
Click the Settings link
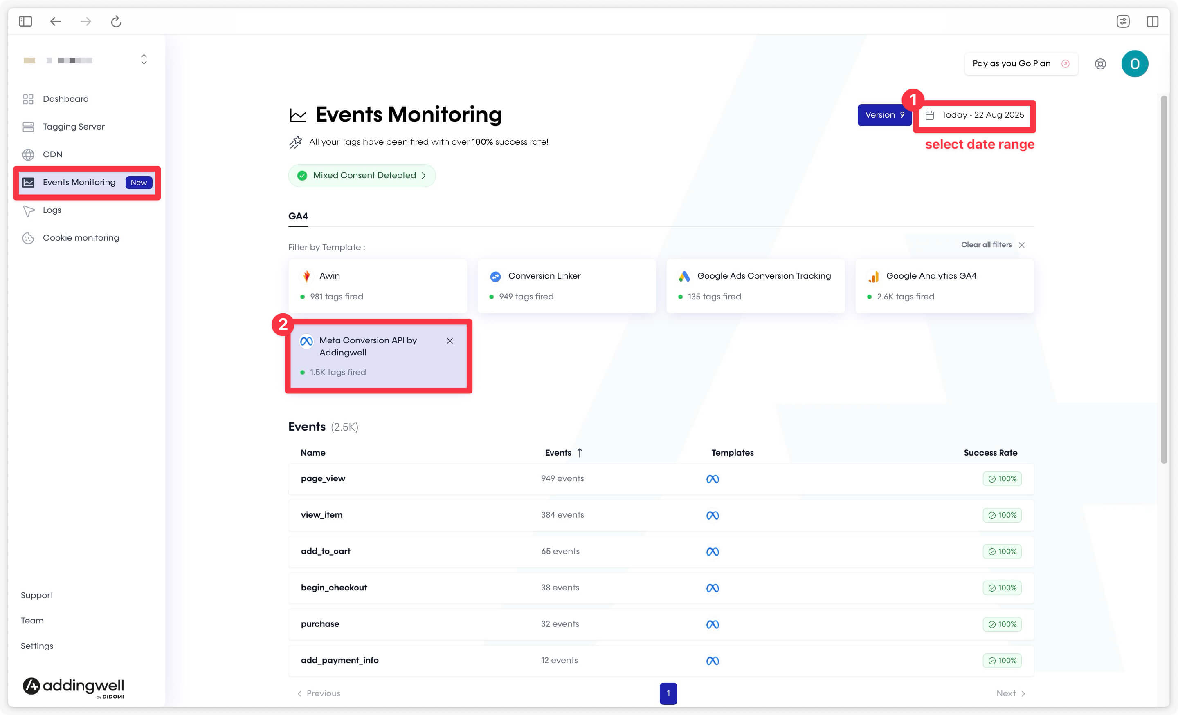point(37,646)
